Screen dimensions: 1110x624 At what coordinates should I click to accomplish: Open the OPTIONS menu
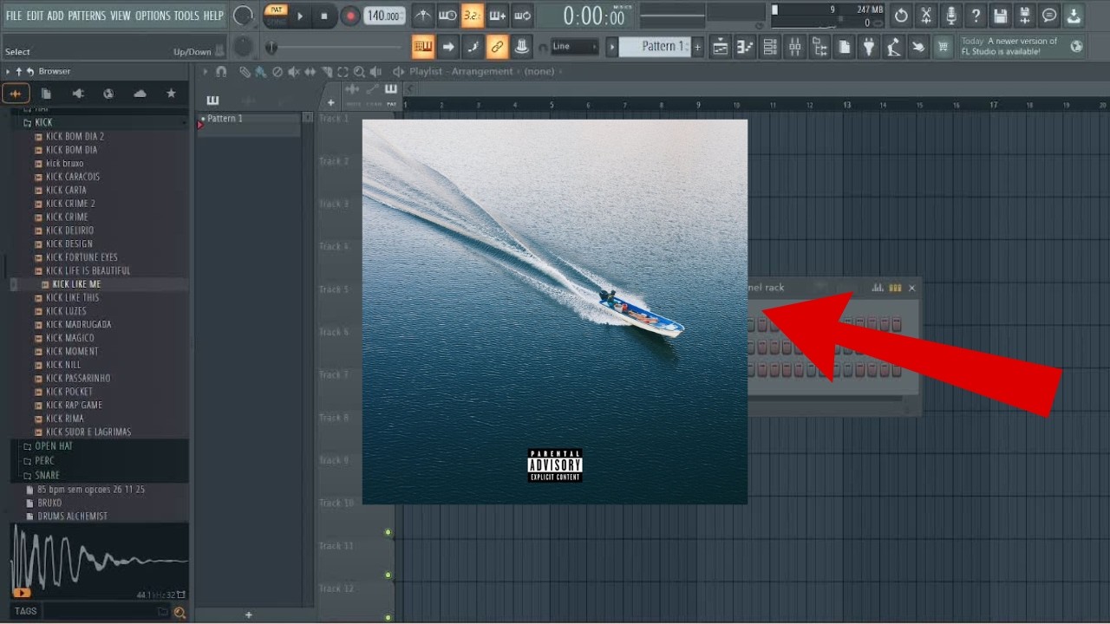coord(153,16)
